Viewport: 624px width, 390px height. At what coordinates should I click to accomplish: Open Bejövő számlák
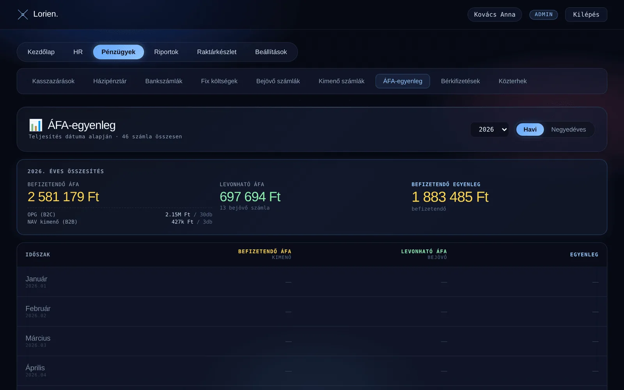pyautogui.click(x=278, y=81)
